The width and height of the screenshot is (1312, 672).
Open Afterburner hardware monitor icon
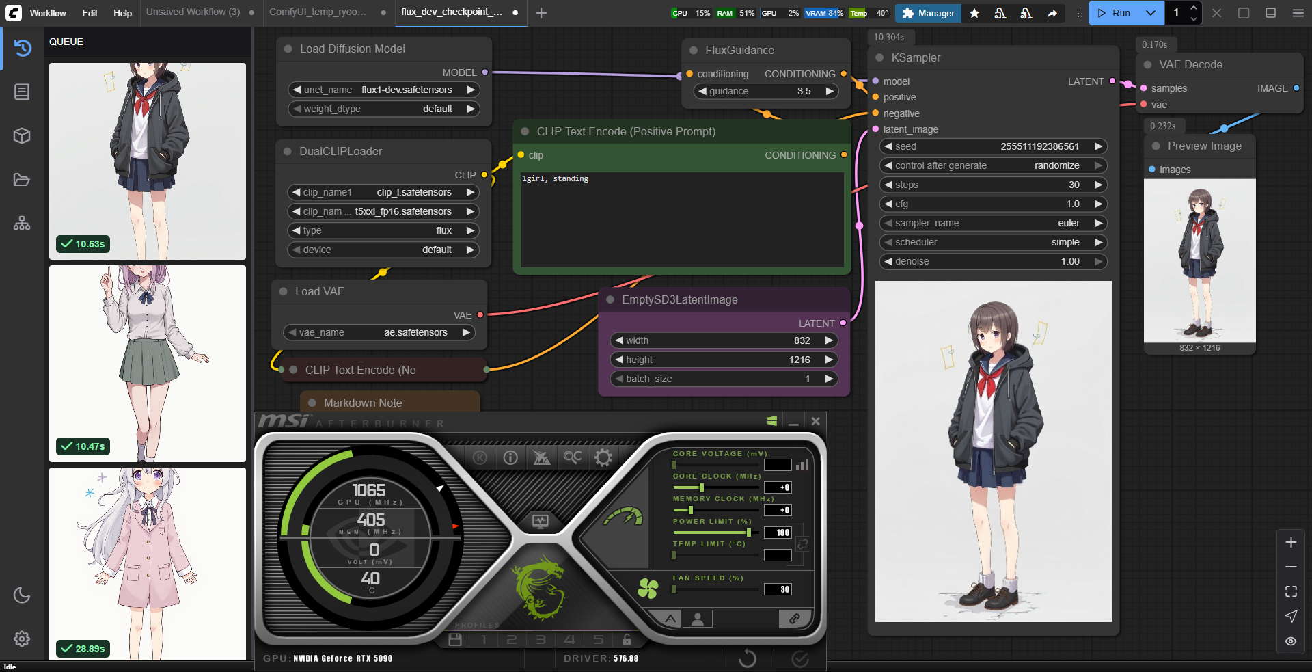click(541, 522)
